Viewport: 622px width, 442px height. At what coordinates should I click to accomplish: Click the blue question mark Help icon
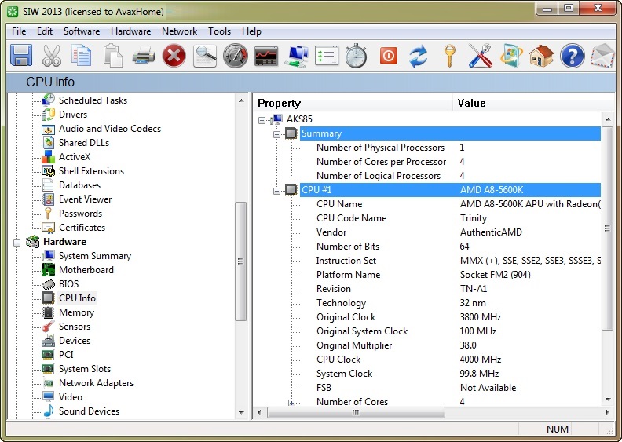[x=572, y=56]
